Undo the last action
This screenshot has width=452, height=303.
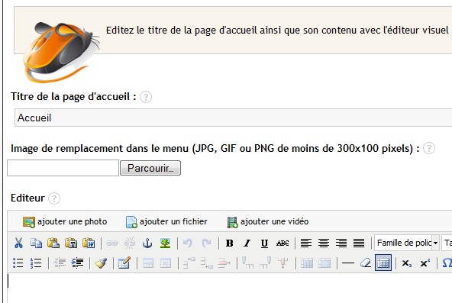tap(188, 243)
